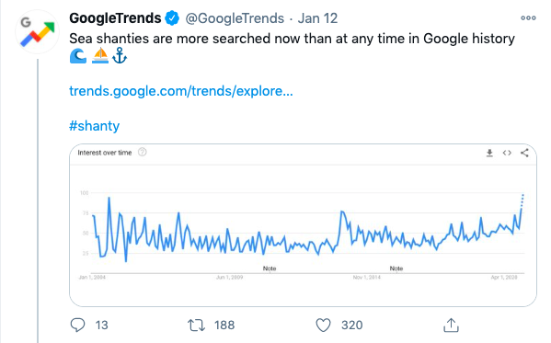Click the second Note marker near 2014

[x=396, y=269]
